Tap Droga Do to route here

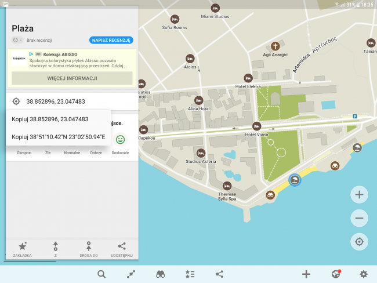tap(89, 249)
